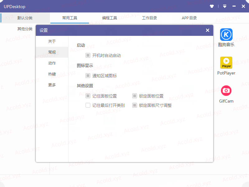Click the UPDesktop title text
249x187 pixels.
[x=15, y=7]
